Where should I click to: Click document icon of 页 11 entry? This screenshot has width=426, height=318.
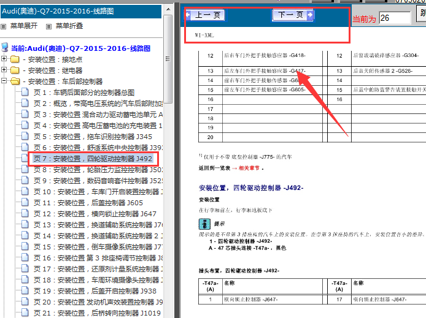[x=25, y=202]
